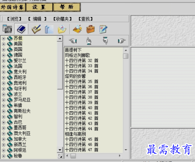Click country tree scrollbar down arrow

point(60,150)
